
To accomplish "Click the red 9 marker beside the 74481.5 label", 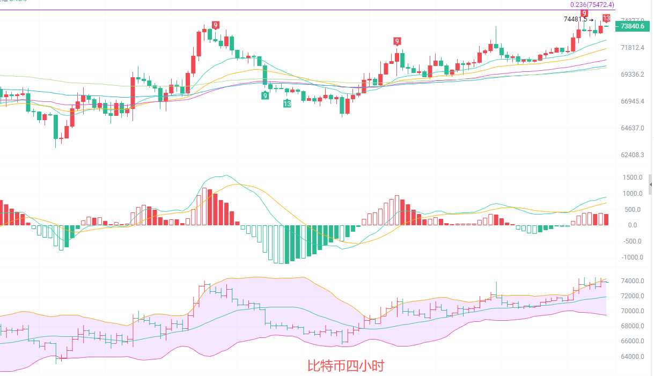I will point(584,13).
